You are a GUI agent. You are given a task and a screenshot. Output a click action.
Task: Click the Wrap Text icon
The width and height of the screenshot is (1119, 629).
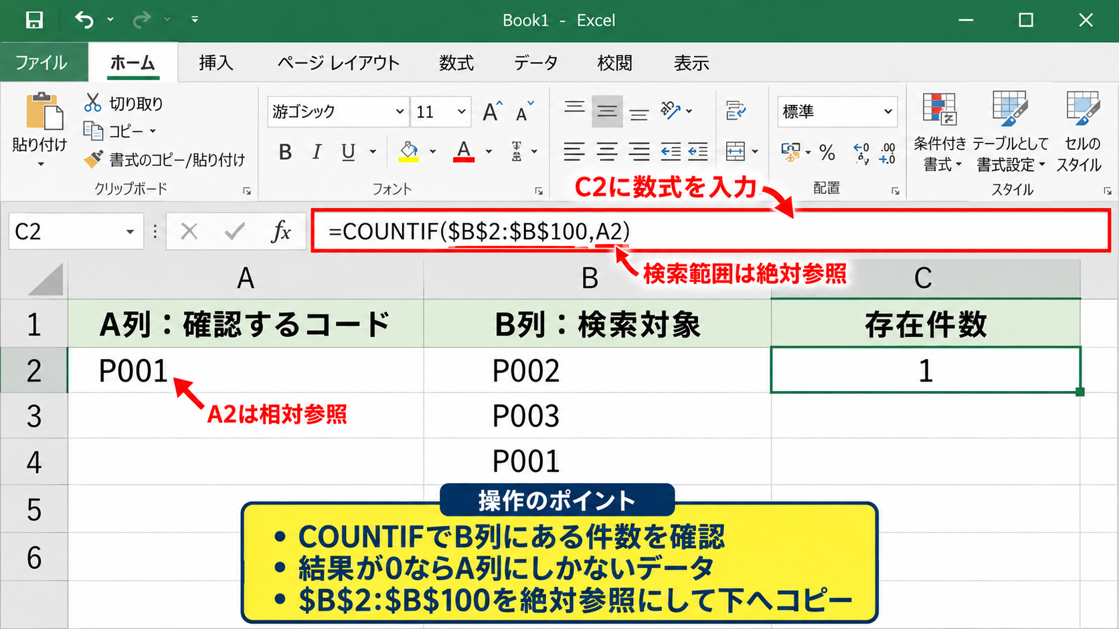click(x=736, y=110)
